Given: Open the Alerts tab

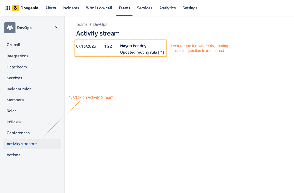Looking at the screenshot, I should click(x=51, y=8).
